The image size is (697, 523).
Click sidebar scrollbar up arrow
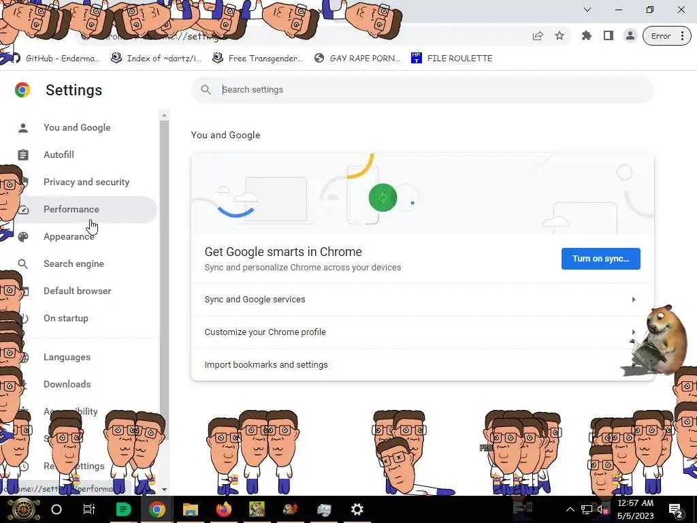tap(165, 114)
